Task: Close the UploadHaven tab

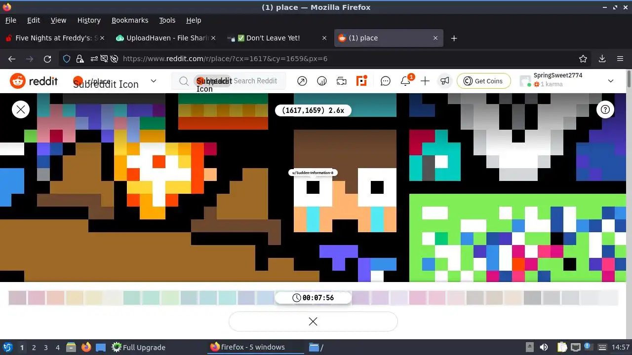Action: pyautogui.click(x=213, y=38)
